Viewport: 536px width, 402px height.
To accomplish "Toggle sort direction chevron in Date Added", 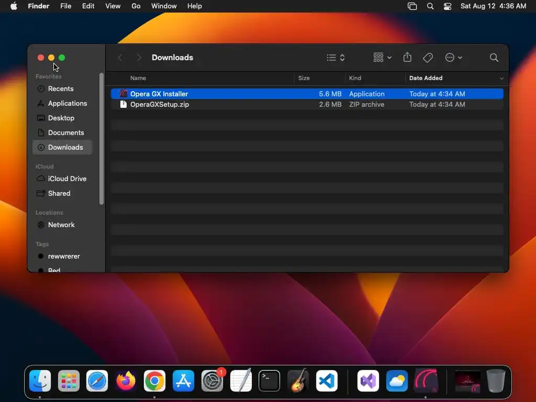I will click(x=501, y=79).
